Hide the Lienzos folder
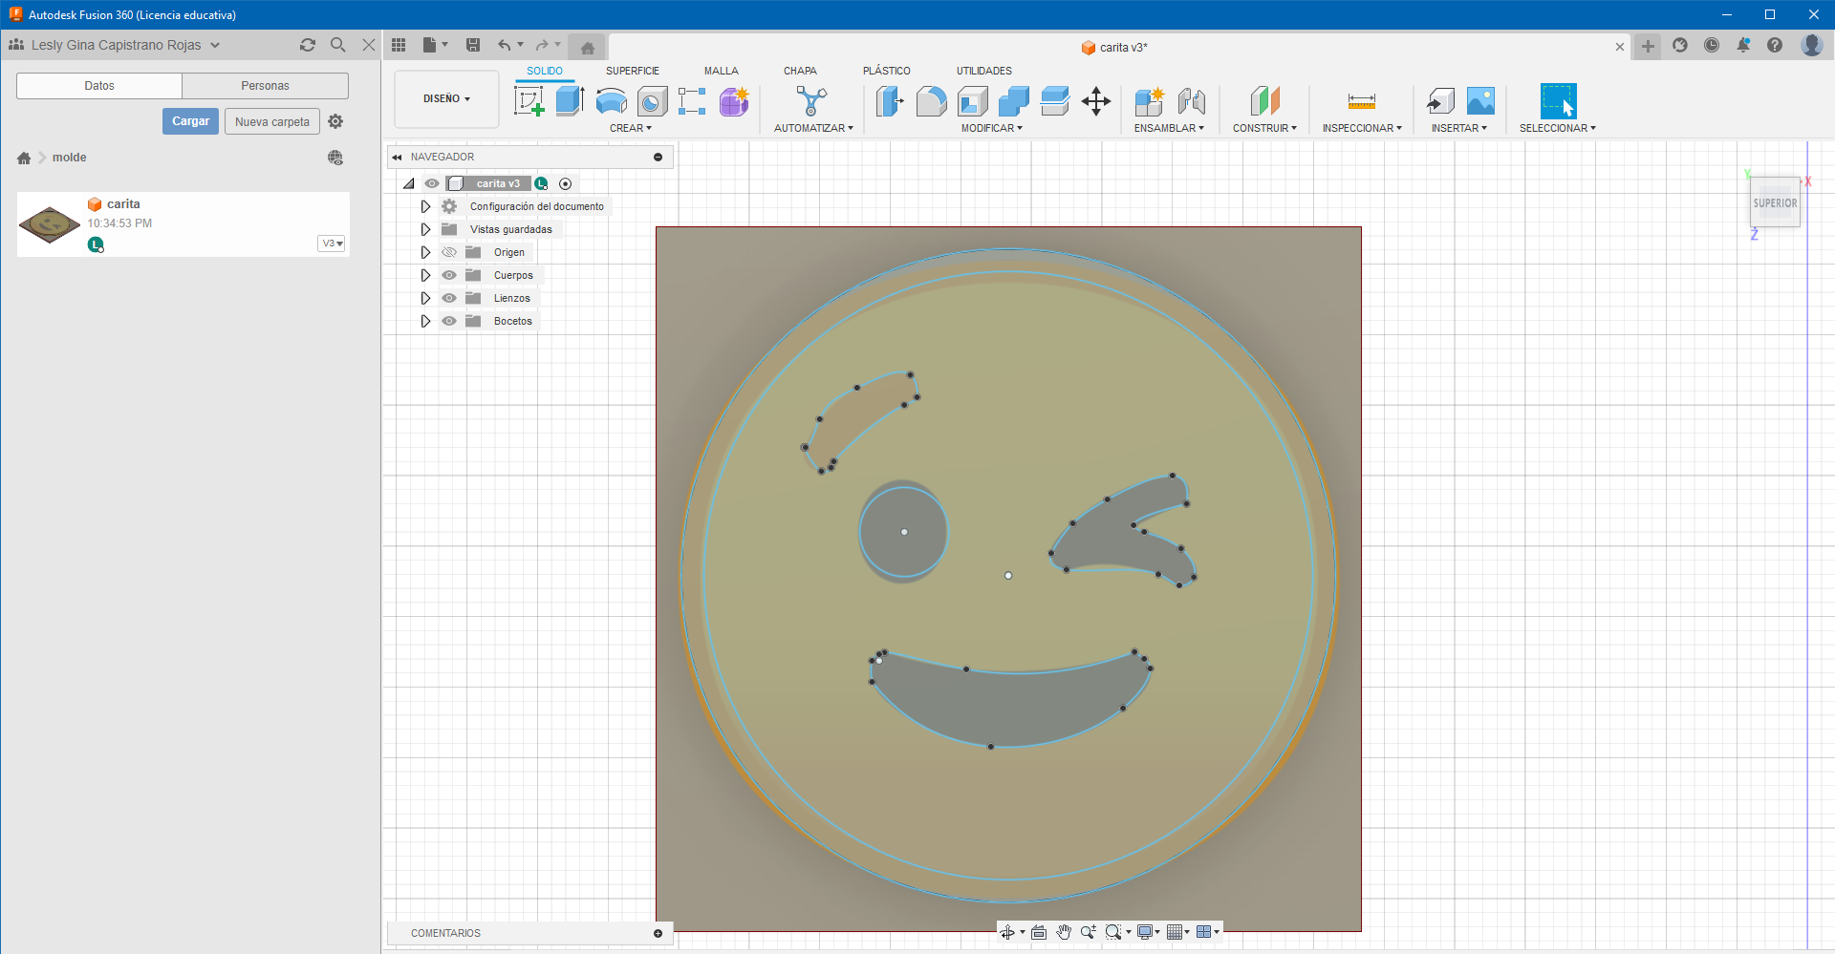The image size is (1835, 954). click(x=449, y=298)
